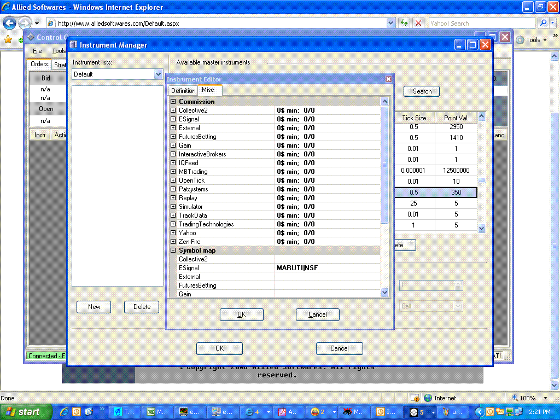Click the Tick Size column header
This screenshot has width=560, height=420.
414,118
